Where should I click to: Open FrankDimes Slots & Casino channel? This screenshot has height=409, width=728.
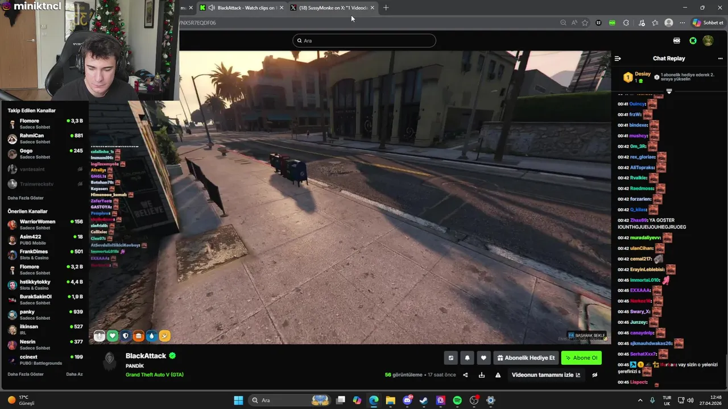[x=45, y=254]
